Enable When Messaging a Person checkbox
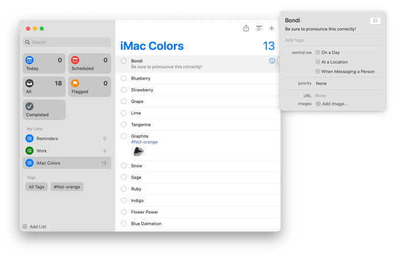Image resolution: width=398 pixels, height=257 pixels. (317, 72)
